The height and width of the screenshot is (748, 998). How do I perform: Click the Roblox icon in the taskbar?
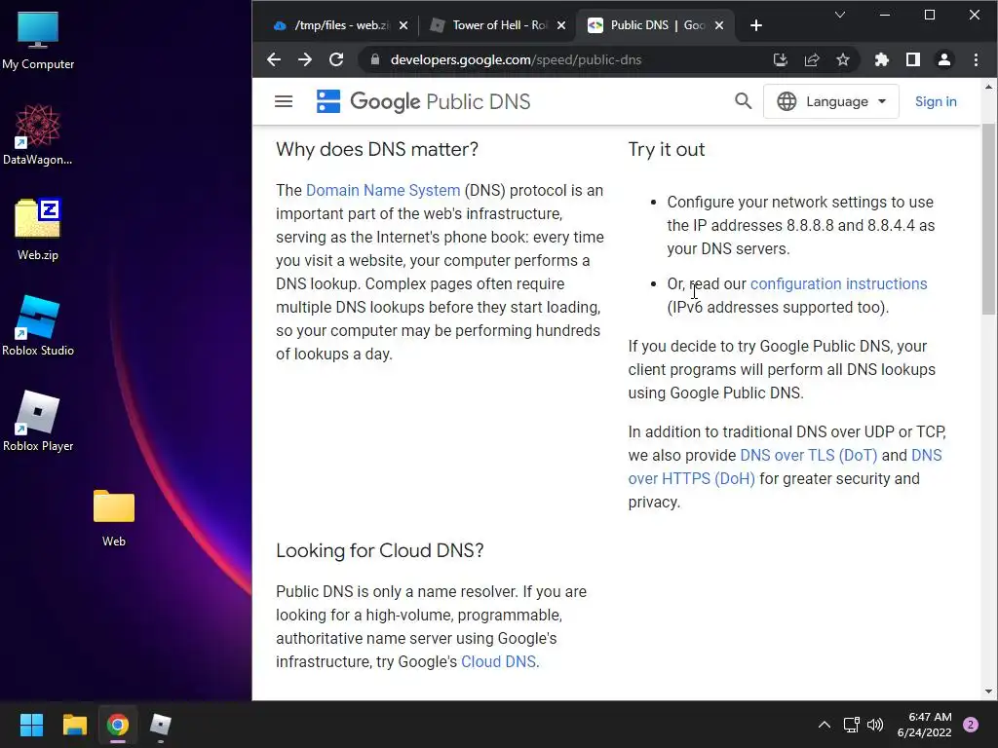click(161, 725)
